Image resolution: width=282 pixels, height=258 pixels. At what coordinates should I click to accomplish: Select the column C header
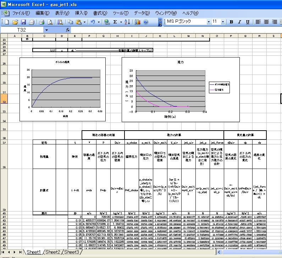point(44,36)
